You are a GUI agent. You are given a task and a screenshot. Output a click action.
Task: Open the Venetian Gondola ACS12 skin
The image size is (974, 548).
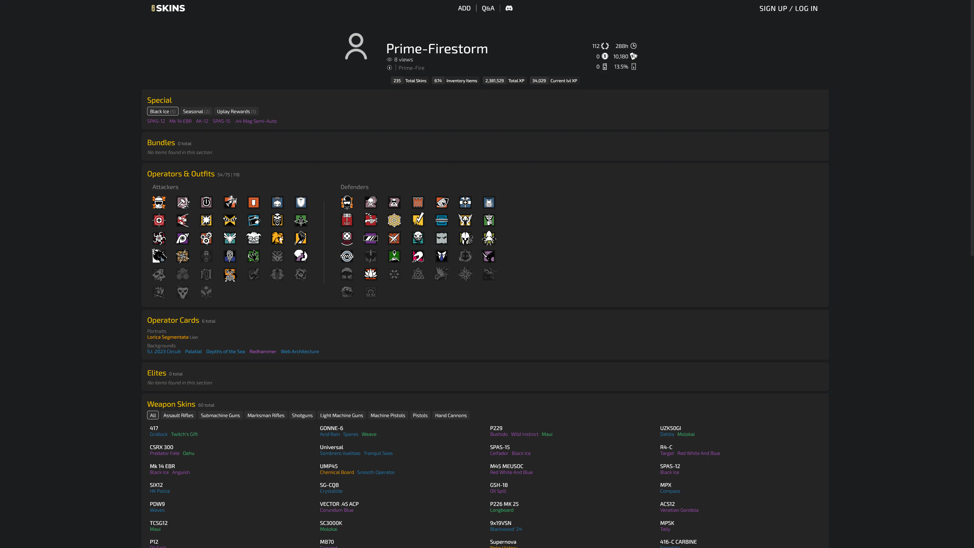(x=679, y=510)
